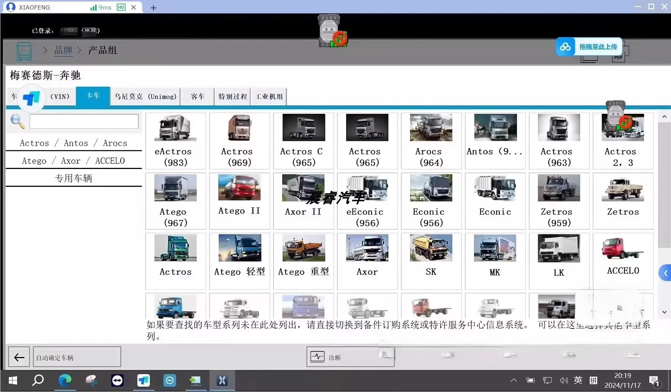The image size is (671, 392).
Task: Open Windows taskbar search
Action: [38, 381]
